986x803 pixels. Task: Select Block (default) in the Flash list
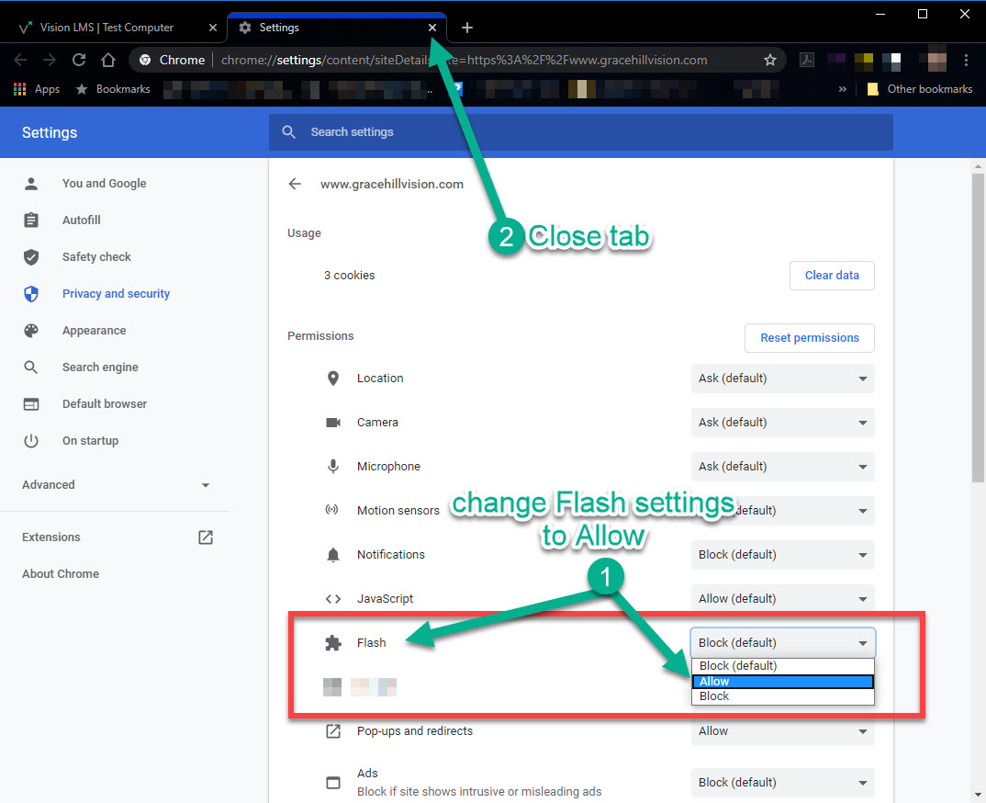782,666
